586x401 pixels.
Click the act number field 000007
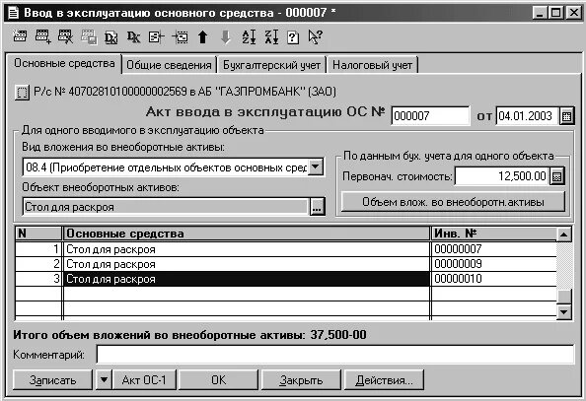[x=430, y=115]
